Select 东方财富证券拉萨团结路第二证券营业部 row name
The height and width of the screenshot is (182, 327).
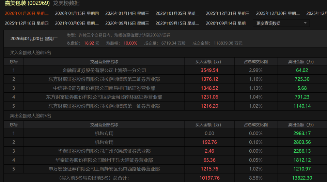click(104, 79)
